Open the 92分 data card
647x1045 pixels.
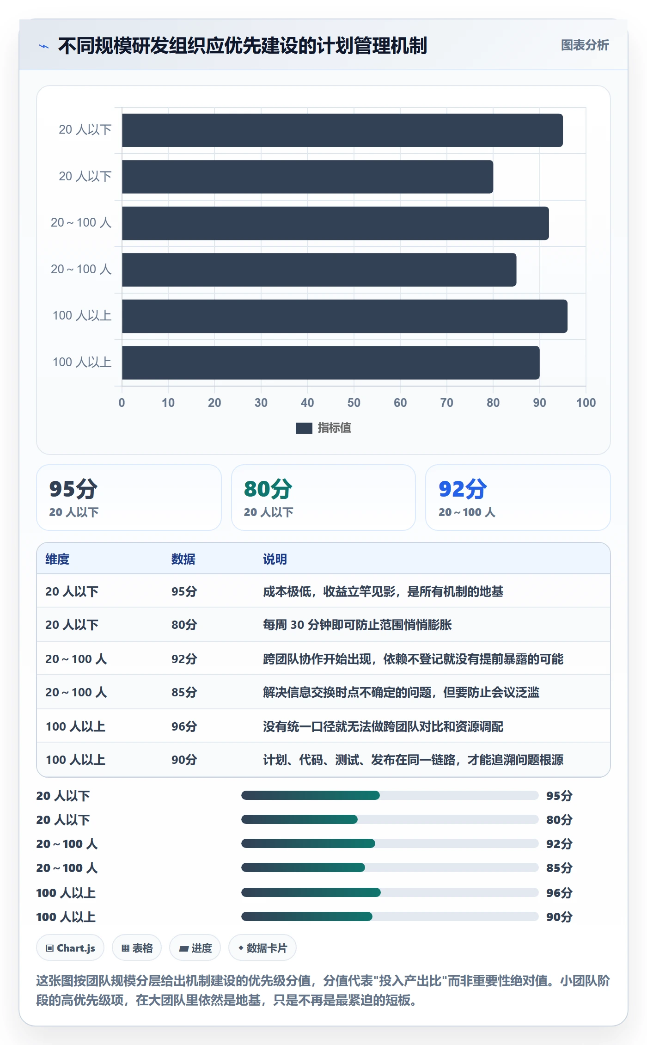[x=518, y=498]
